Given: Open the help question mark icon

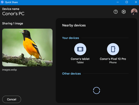Looking at the screenshot, I should coord(116,12).
